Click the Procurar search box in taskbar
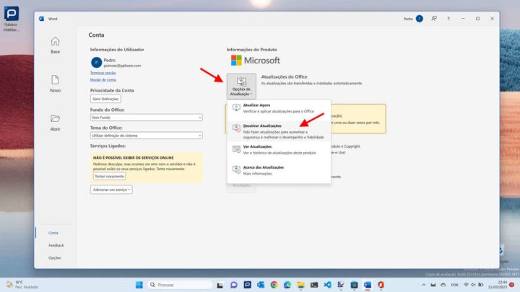 click(180, 285)
